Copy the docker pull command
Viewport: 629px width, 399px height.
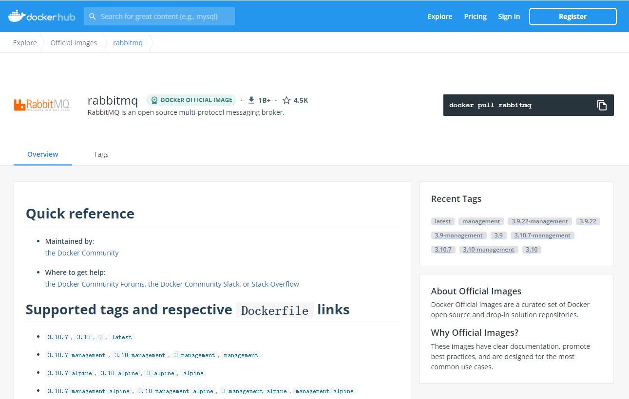pyautogui.click(x=602, y=105)
